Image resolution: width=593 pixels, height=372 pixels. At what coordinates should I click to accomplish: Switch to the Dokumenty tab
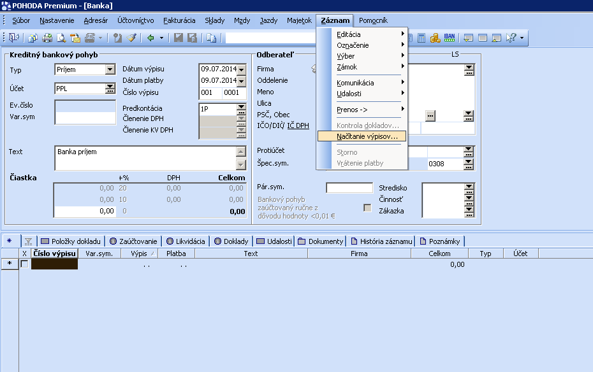pyautogui.click(x=321, y=241)
